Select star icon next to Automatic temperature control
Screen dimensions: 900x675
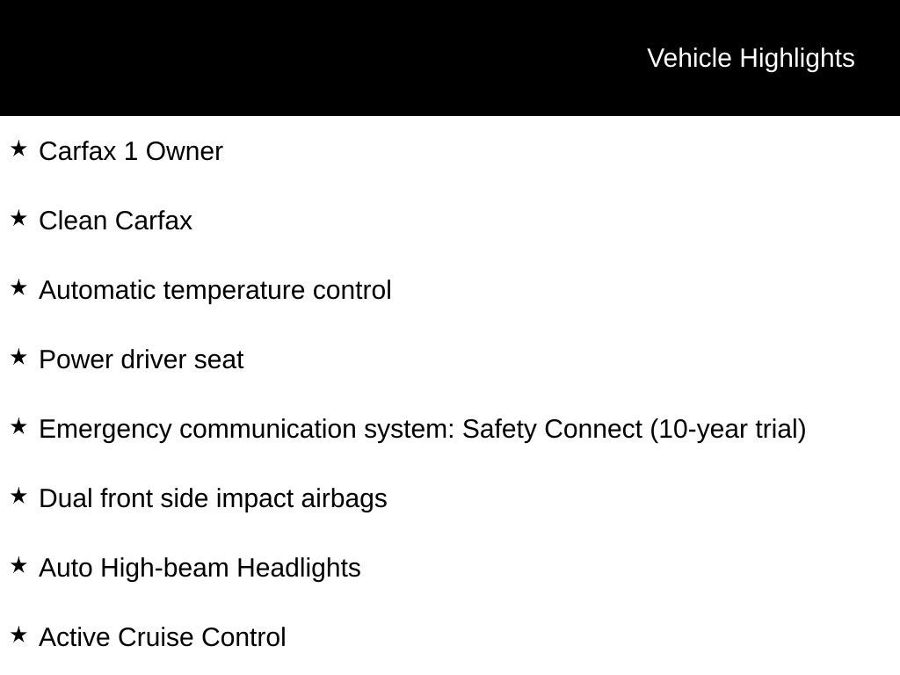(x=18, y=288)
